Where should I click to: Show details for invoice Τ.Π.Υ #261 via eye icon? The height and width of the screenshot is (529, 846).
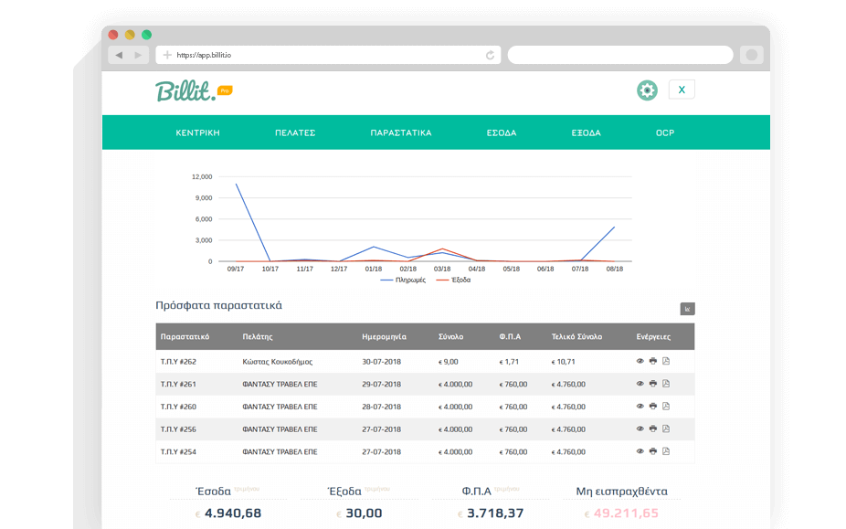pos(640,384)
